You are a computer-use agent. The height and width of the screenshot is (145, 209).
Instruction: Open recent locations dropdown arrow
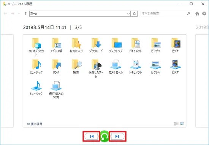pyautogui.click(x=19, y=14)
